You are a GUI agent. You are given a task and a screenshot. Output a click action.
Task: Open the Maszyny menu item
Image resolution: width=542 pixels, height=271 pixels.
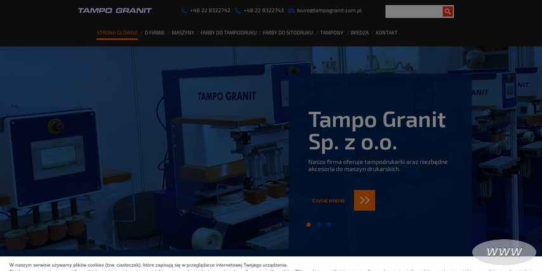point(183,33)
